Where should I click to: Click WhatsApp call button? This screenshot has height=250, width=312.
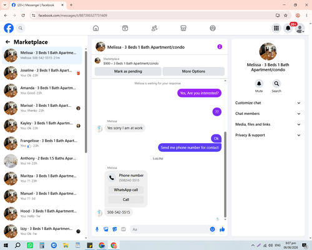pyautogui.click(x=126, y=190)
